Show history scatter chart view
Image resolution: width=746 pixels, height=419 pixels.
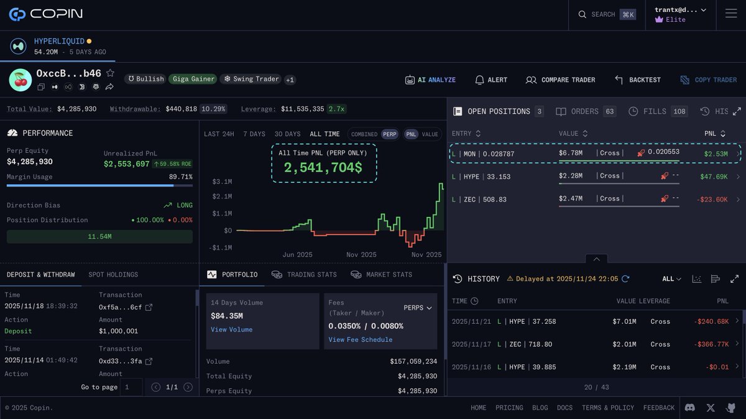(x=697, y=279)
